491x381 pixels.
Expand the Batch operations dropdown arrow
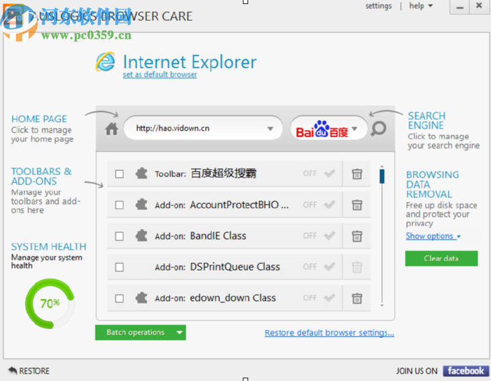(x=180, y=333)
